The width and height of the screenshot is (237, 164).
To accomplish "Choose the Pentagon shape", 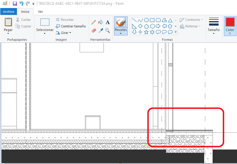I will (146, 26).
